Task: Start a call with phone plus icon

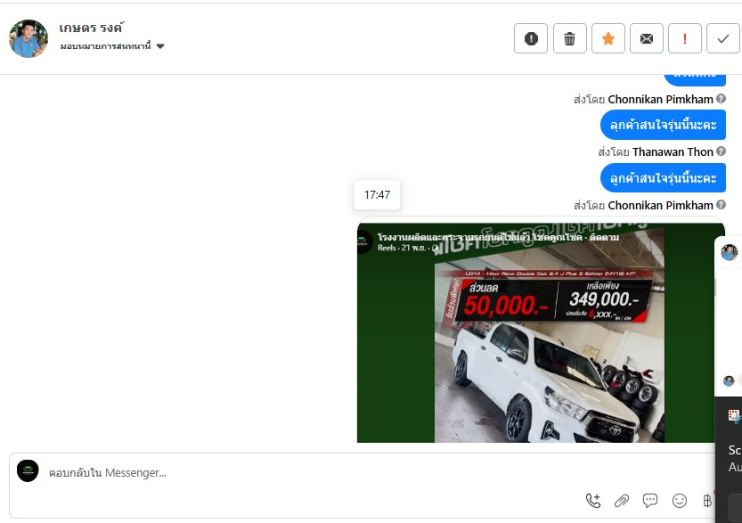Action: click(x=593, y=501)
